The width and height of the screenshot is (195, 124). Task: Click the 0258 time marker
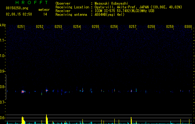[151, 27]
